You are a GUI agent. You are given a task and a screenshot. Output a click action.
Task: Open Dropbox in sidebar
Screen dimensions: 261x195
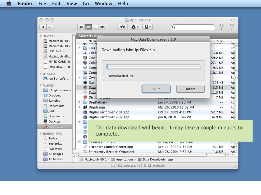(x=52, y=95)
